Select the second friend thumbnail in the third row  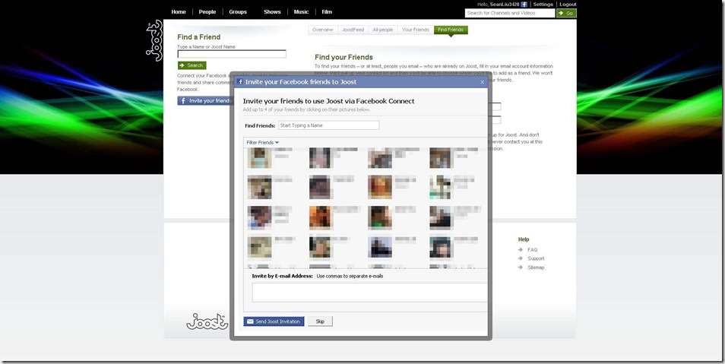(x=320, y=218)
